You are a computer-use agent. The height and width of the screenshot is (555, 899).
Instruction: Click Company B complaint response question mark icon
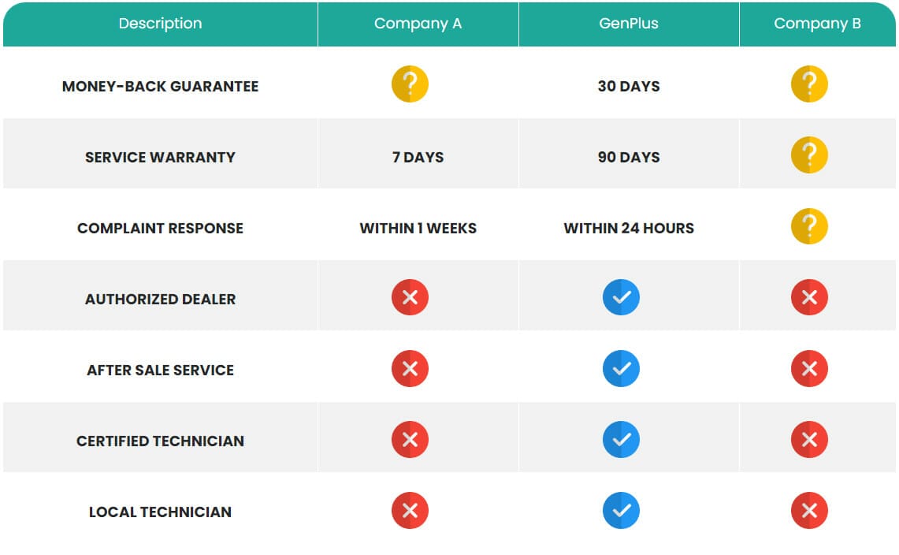[809, 226]
